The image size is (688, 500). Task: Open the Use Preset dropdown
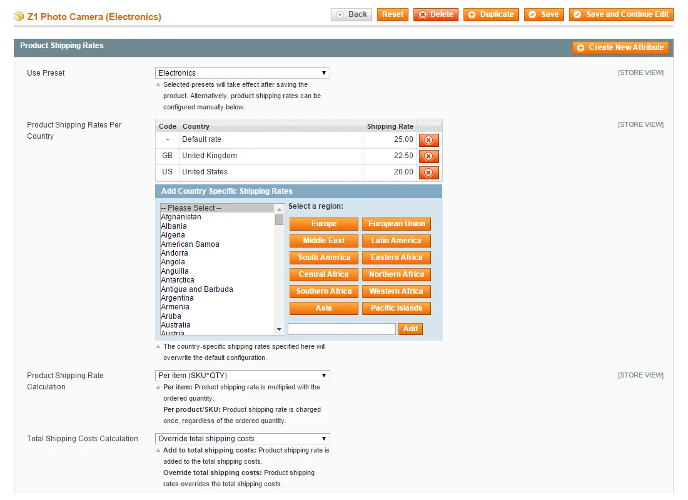pos(242,72)
